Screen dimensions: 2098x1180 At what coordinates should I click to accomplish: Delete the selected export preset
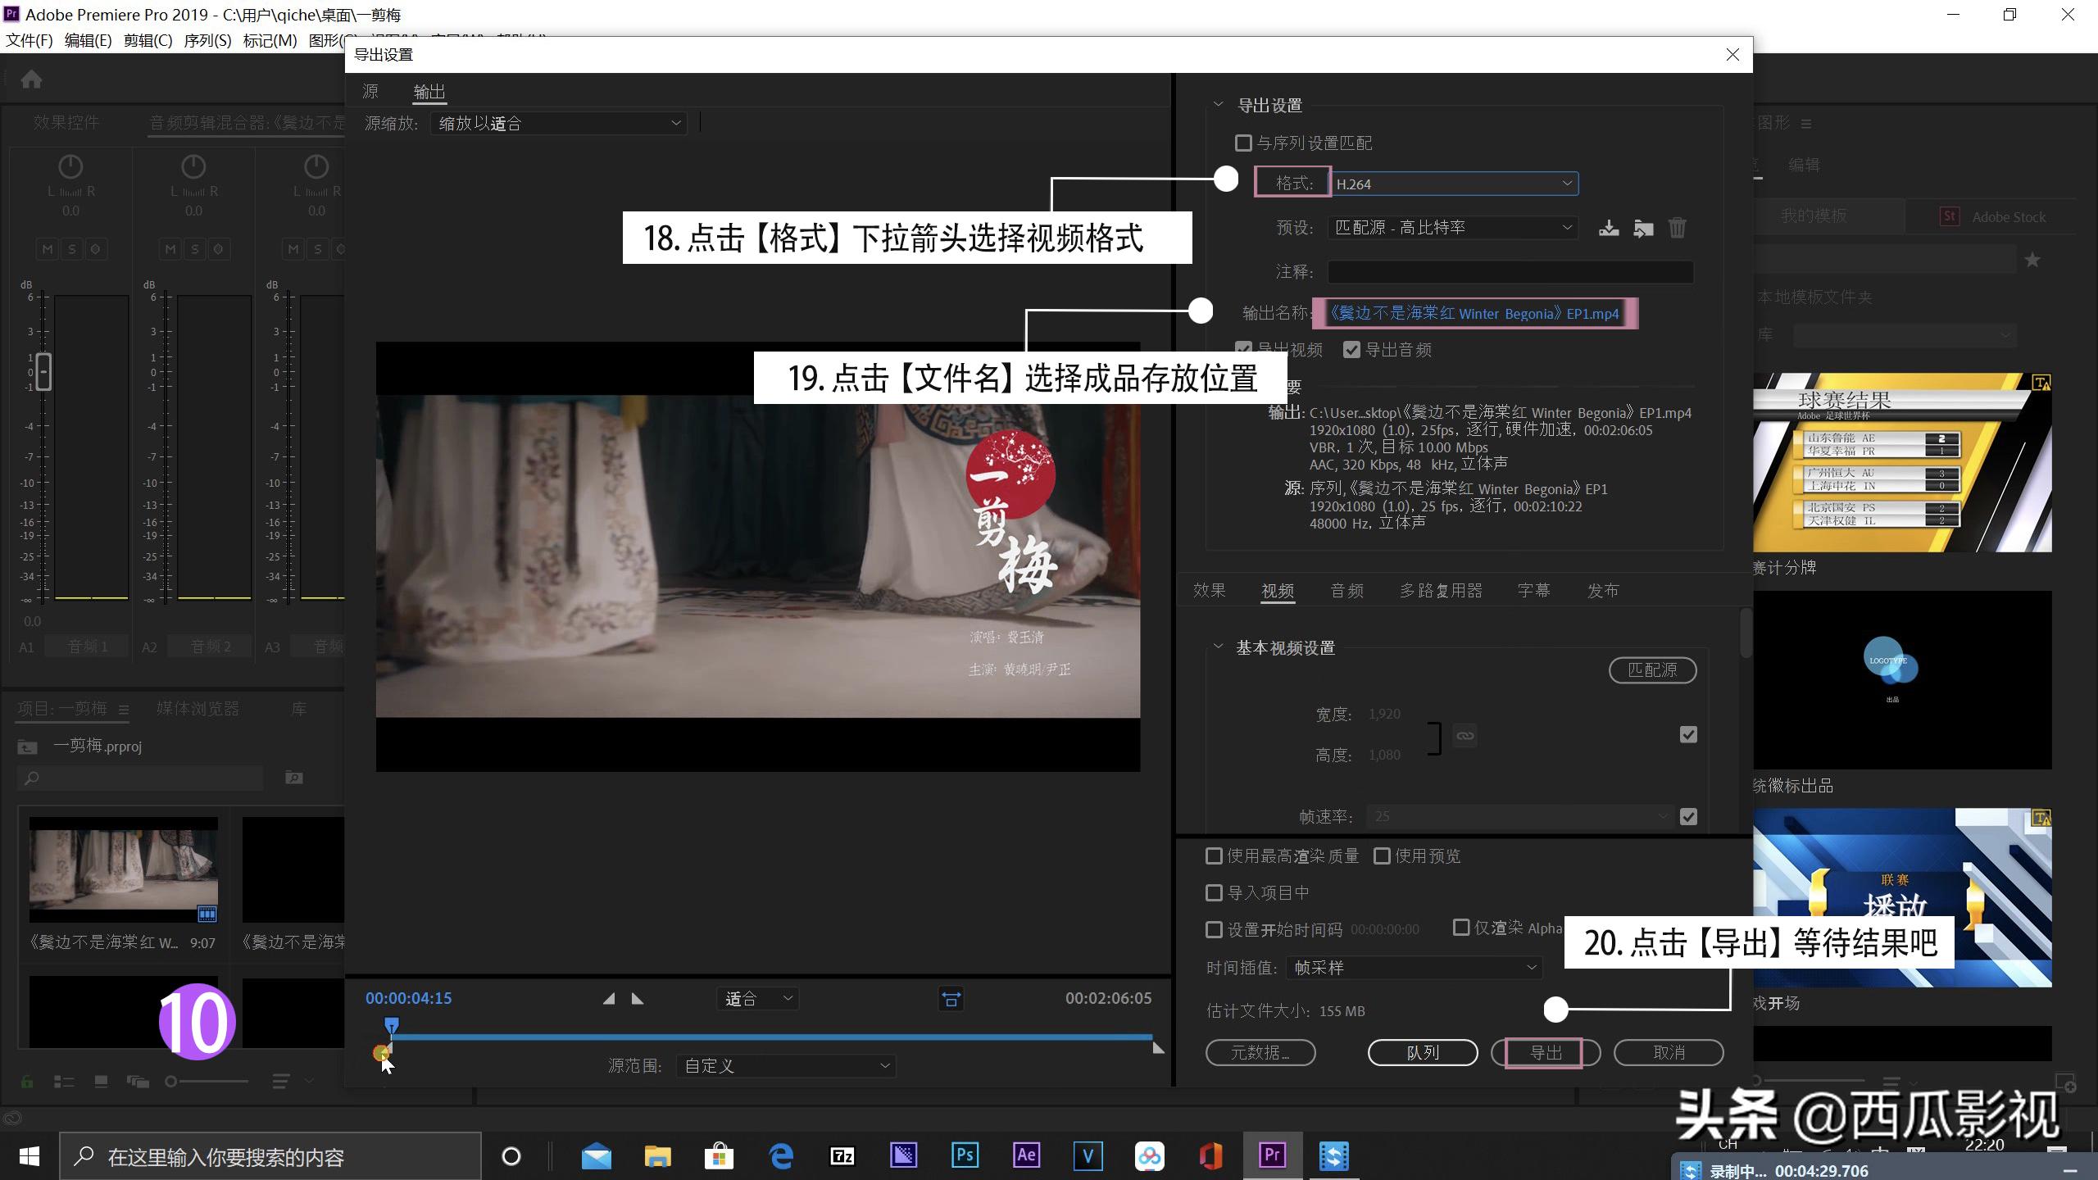point(1678,228)
